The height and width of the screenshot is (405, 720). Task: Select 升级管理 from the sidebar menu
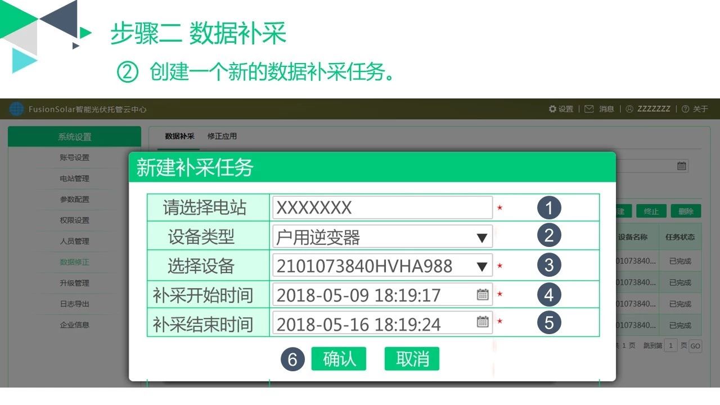point(74,283)
